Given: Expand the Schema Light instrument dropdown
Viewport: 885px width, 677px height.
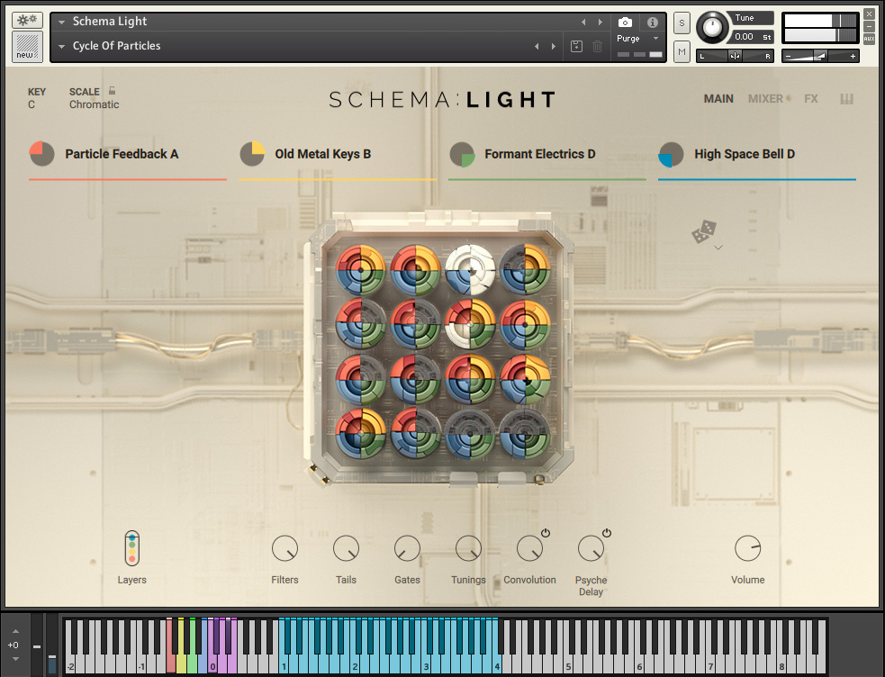Looking at the screenshot, I should pyautogui.click(x=61, y=22).
